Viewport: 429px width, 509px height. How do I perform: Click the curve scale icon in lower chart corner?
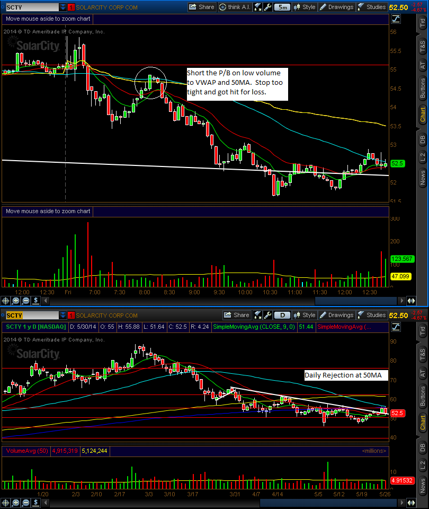[x=396, y=327]
